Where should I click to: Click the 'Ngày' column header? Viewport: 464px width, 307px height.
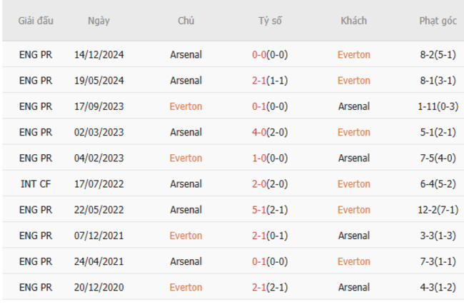(x=99, y=21)
